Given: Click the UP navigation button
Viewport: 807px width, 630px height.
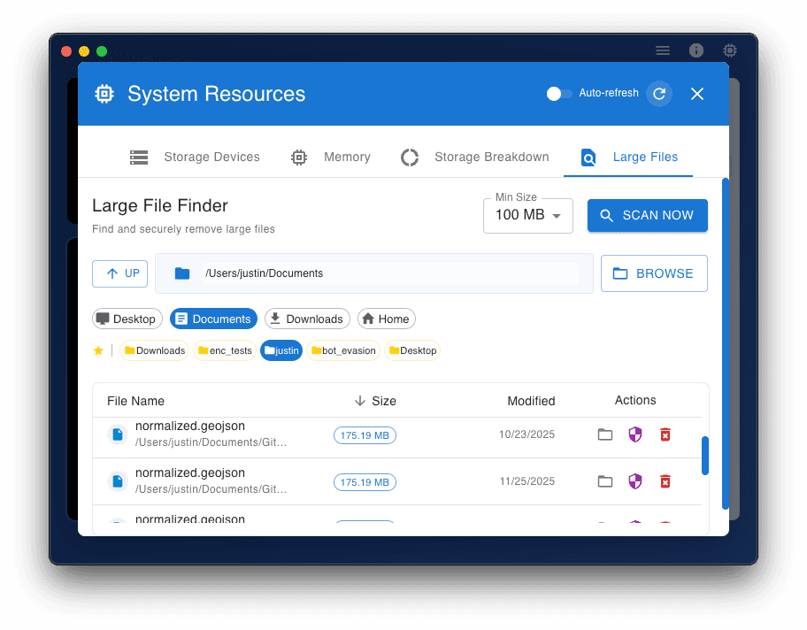Looking at the screenshot, I should [x=119, y=273].
